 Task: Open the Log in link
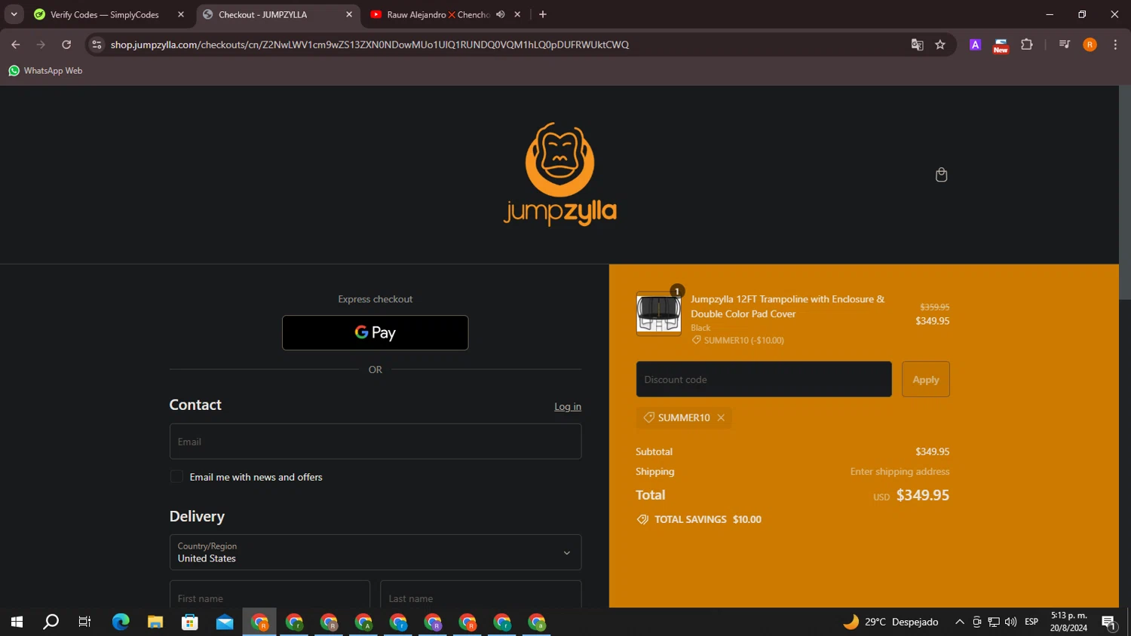(568, 406)
